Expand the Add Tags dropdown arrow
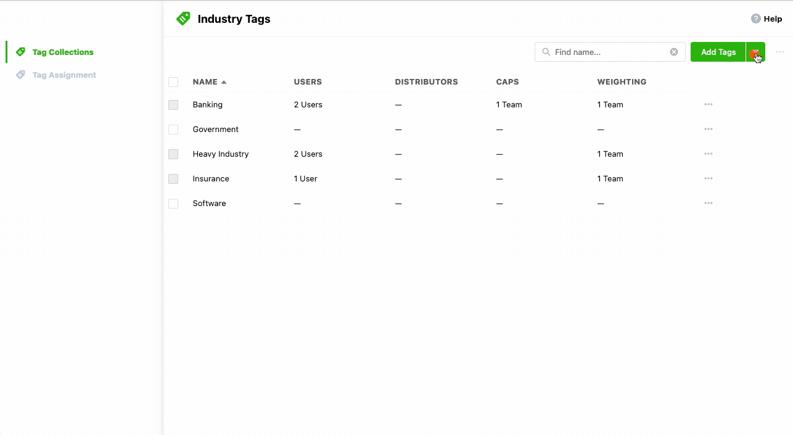The width and height of the screenshot is (793, 435). click(x=755, y=52)
